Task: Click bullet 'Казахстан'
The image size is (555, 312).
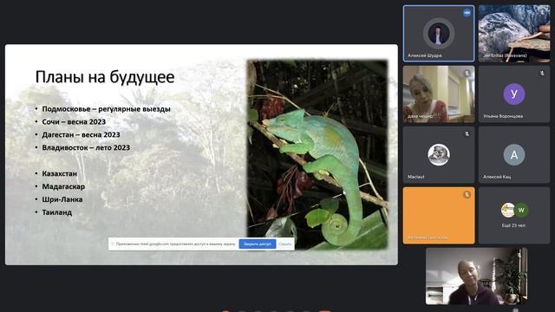Action: 59,173
